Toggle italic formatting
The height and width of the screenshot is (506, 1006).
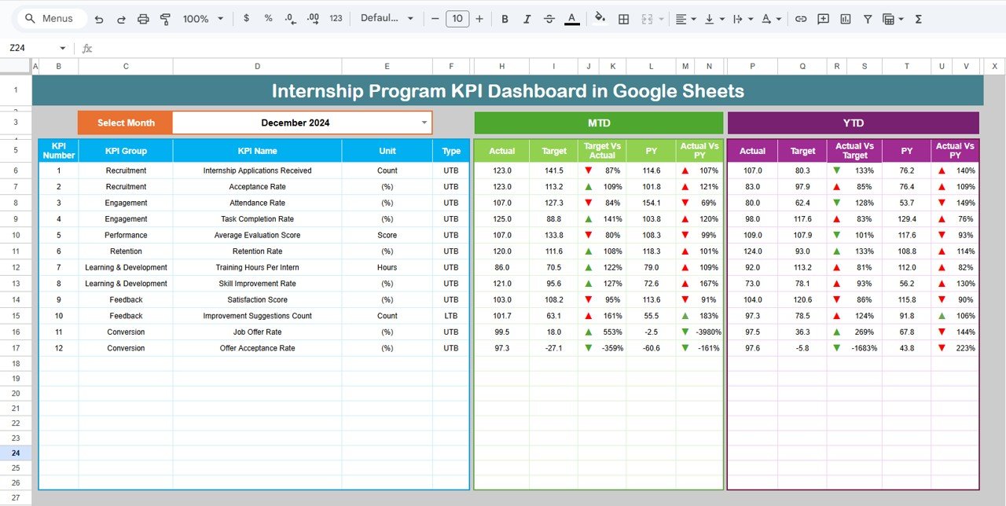click(x=527, y=18)
